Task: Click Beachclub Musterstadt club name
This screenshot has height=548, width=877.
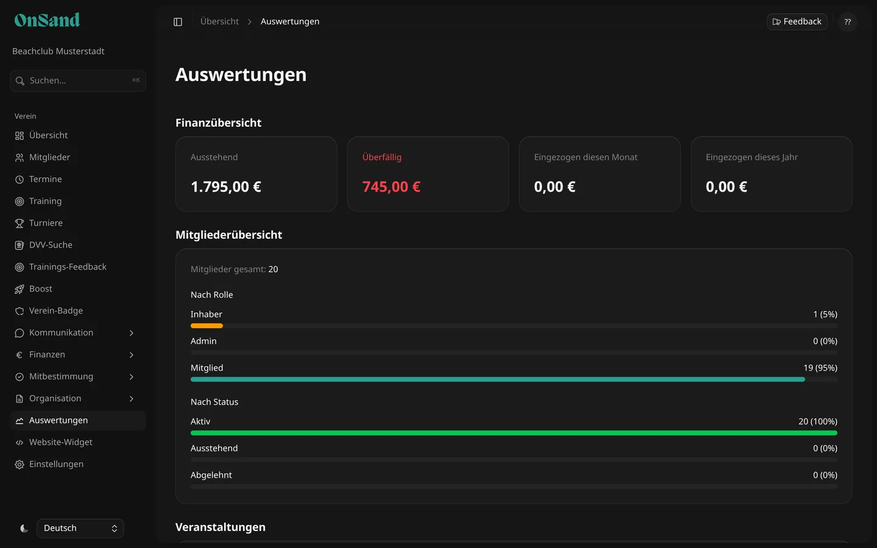Action: click(58, 52)
